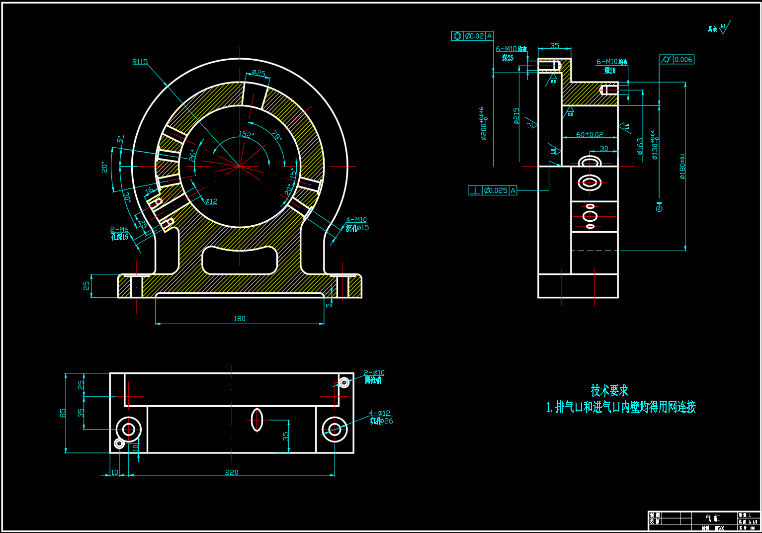762x533 pixels.
Task: Click the 152° angle dimension text
Action: (247, 134)
